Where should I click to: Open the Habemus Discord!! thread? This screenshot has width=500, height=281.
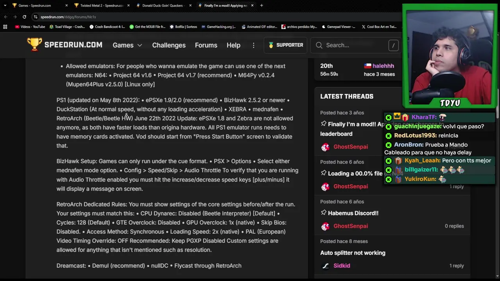pos(353,213)
